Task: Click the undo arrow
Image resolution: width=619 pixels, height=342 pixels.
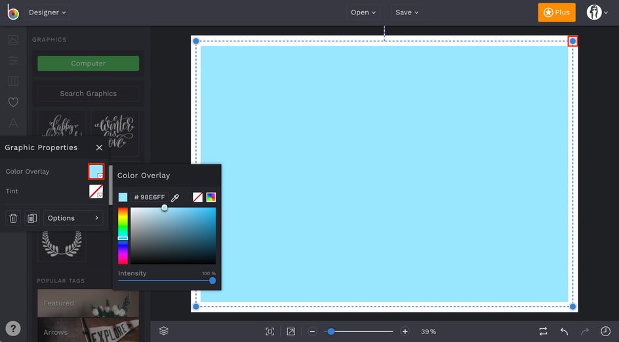Action: click(564, 332)
